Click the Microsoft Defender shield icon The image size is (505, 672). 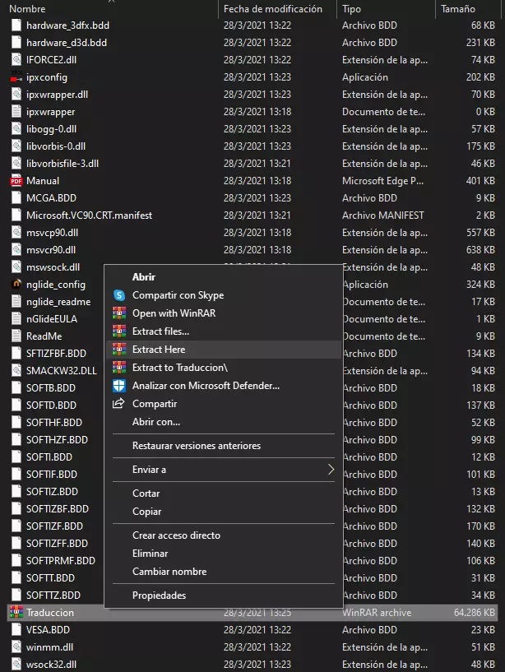[x=118, y=386]
